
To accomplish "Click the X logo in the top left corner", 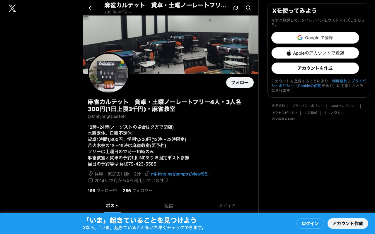I will [12, 8].
